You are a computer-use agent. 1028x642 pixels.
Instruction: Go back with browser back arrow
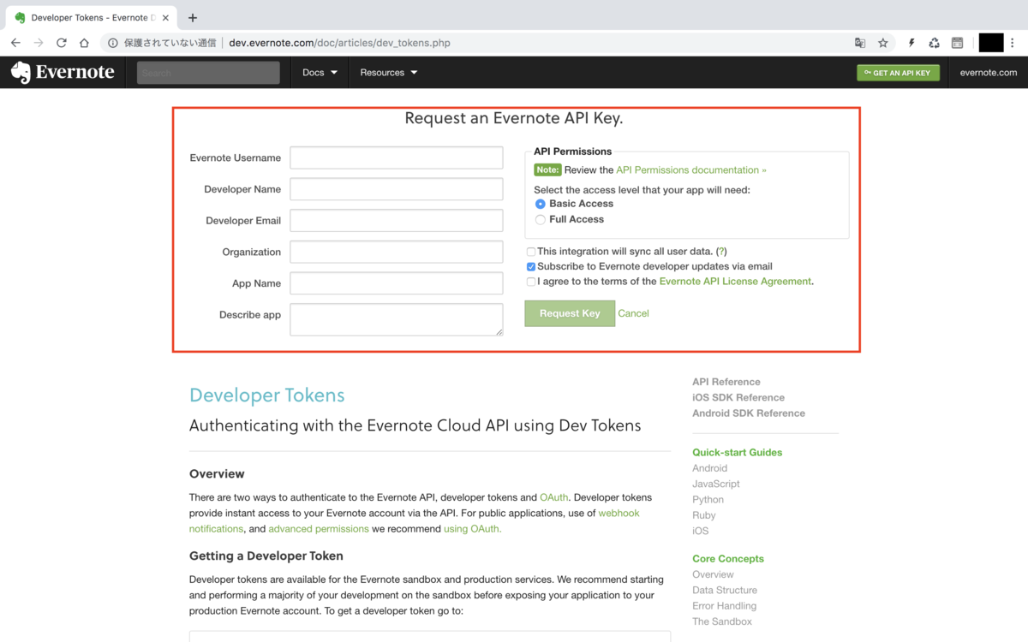(x=15, y=43)
